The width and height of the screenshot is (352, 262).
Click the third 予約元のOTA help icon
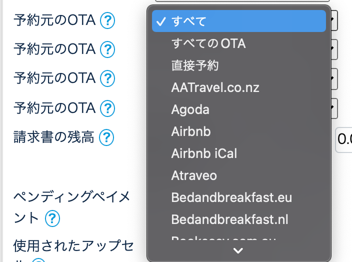coord(107,78)
